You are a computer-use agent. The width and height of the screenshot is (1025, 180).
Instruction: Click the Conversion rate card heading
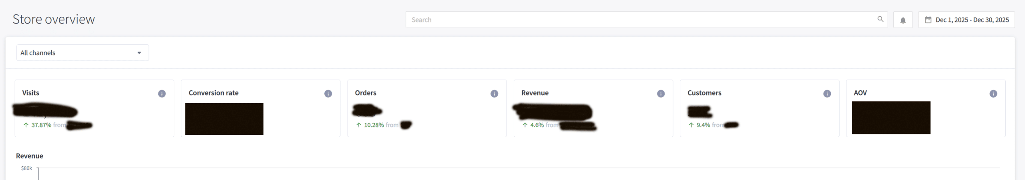213,93
